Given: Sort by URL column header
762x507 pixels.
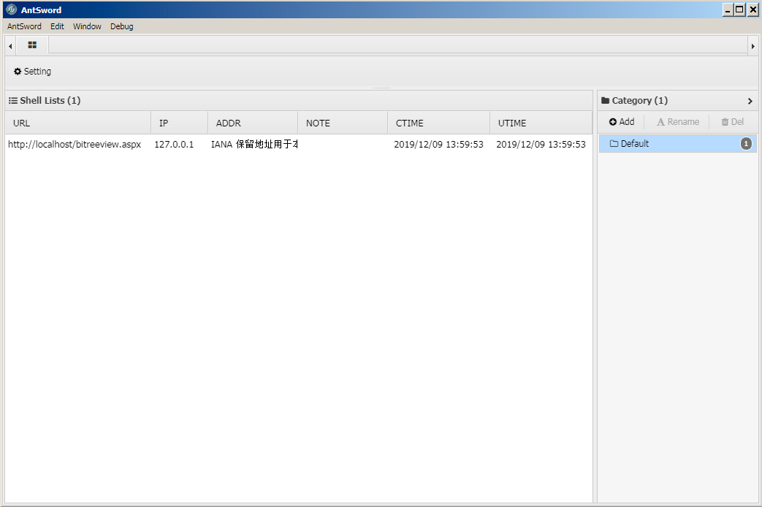Looking at the screenshot, I should tap(78, 123).
